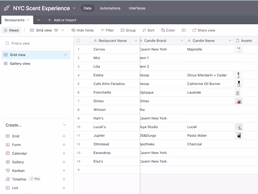Open the Candle Brand column dropdown
Image resolution: width=258 pixels, height=194 pixels.
click(x=182, y=41)
